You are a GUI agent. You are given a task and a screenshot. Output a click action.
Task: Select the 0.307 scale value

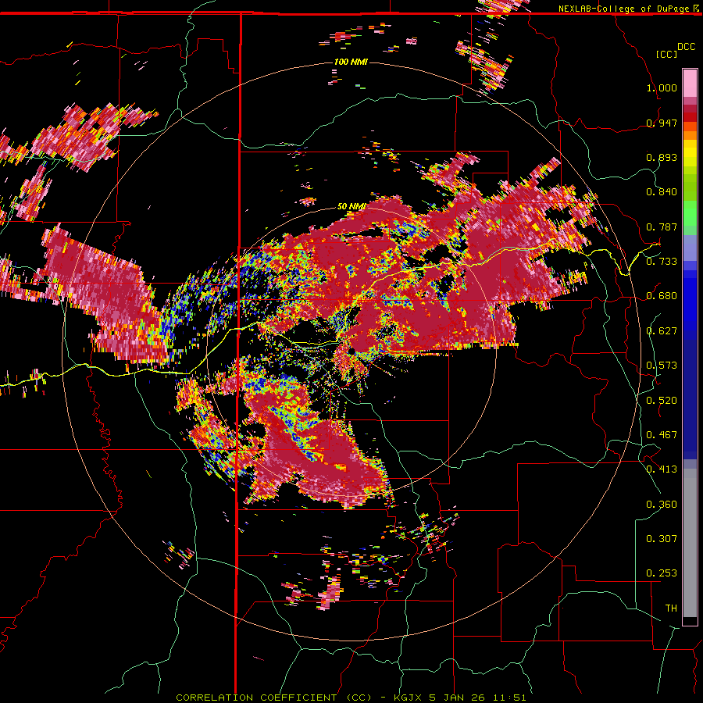[662, 539]
